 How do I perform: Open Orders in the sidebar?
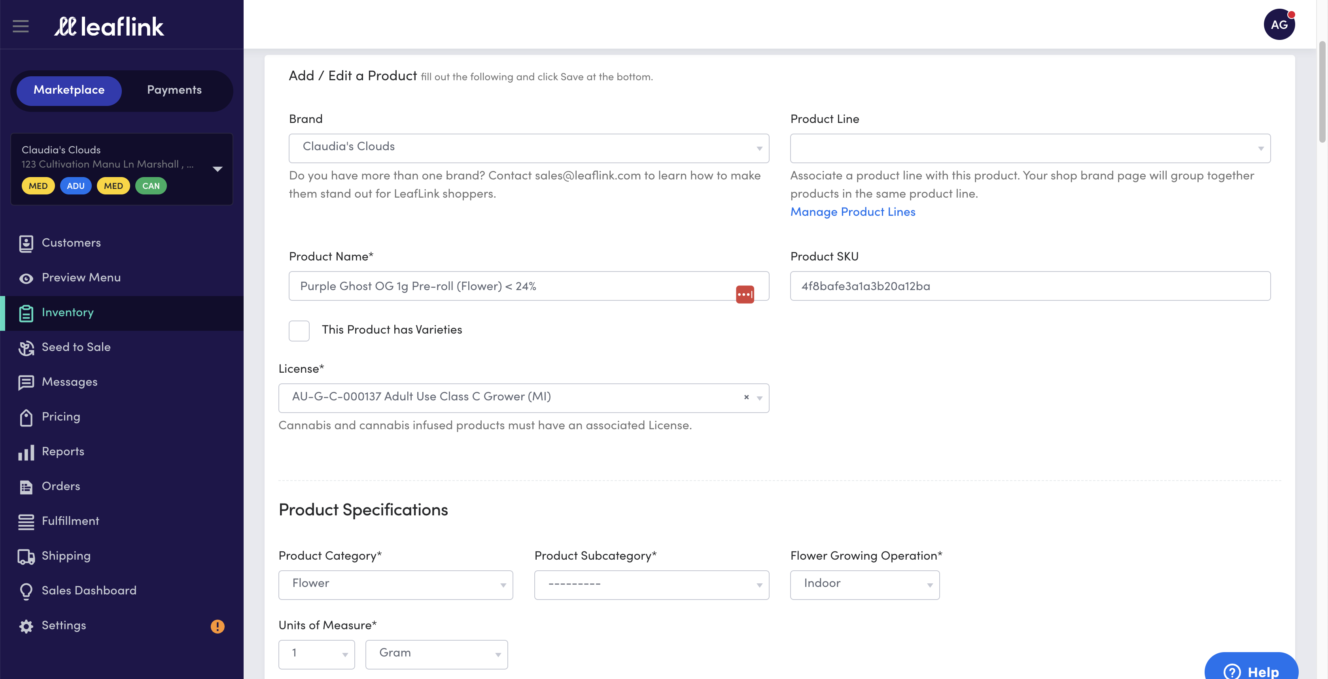(122, 487)
